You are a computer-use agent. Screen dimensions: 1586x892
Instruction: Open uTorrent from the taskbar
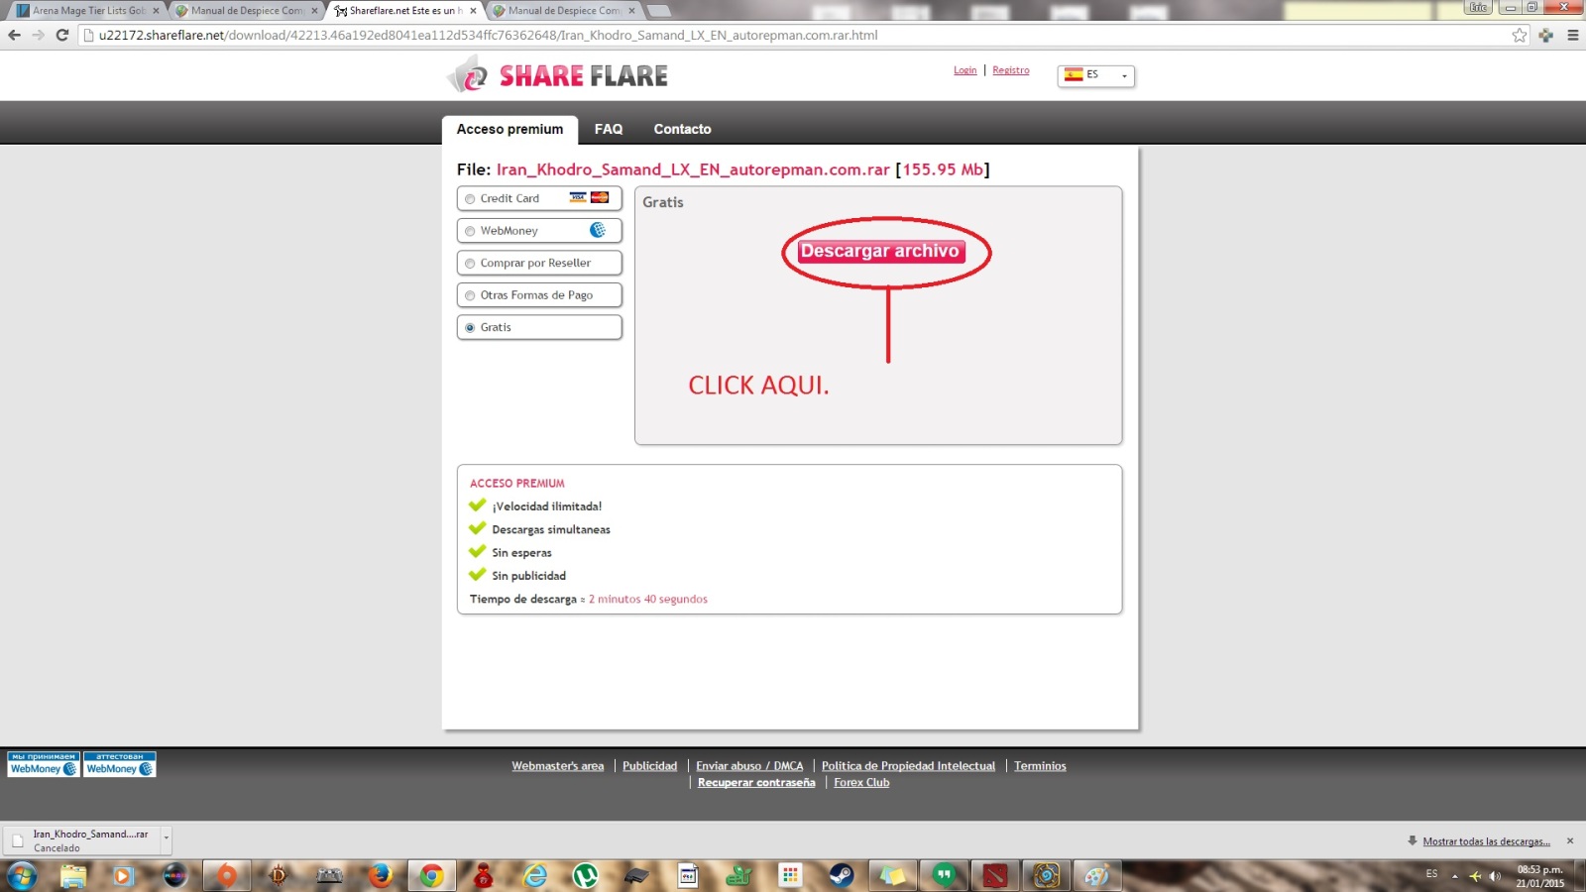pos(586,875)
